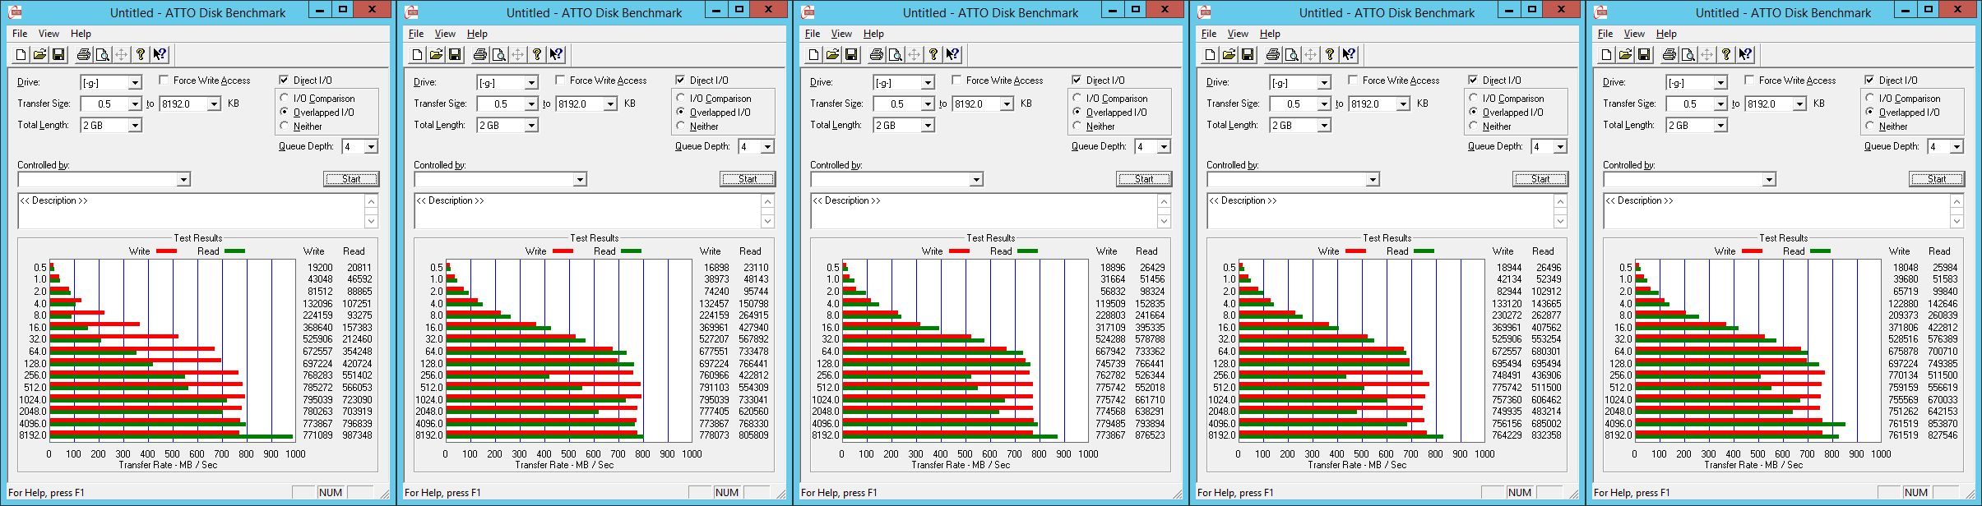Enable Force Write Access in the leftmost window

click(164, 80)
